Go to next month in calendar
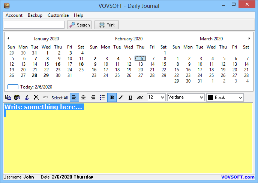Viewport: 258px width, 183px height. point(249,38)
